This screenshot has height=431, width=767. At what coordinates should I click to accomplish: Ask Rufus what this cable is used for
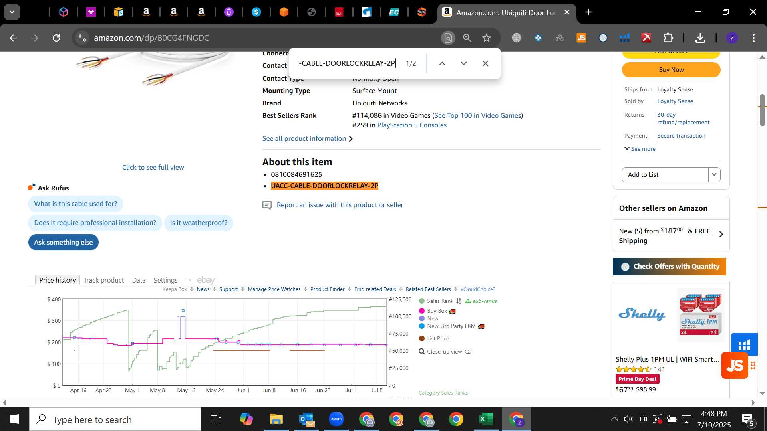[x=76, y=204]
